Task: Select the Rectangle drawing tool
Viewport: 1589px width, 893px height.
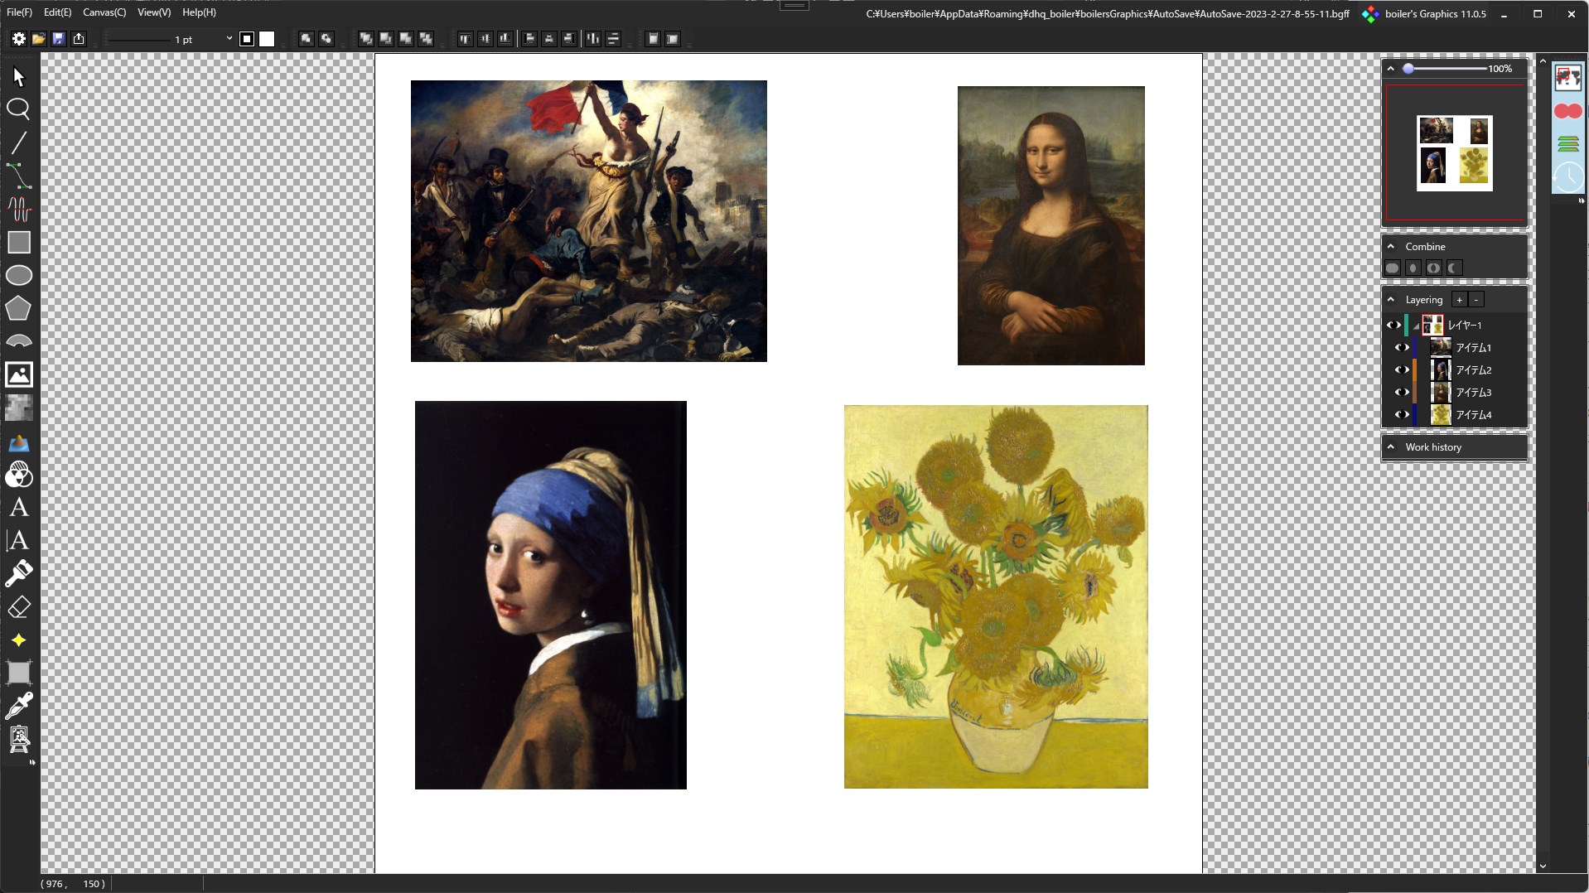Action: (x=18, y=242)
